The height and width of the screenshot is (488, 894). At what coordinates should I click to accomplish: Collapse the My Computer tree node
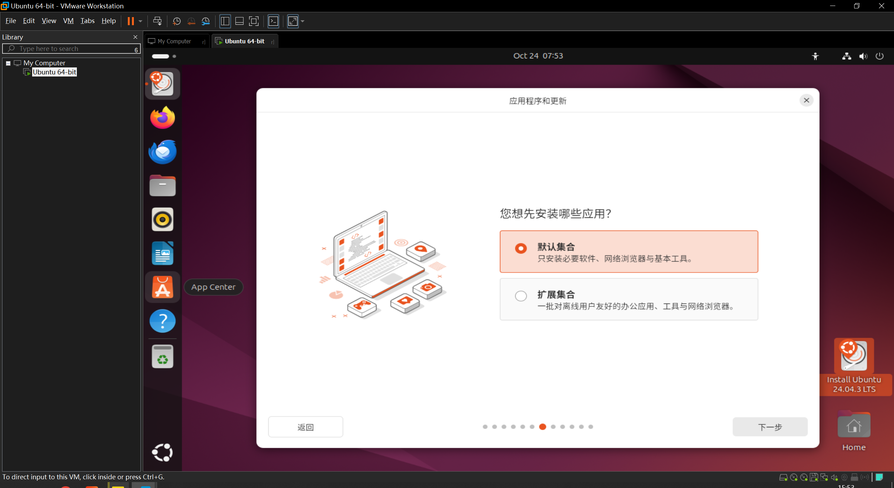coord(8,63)
